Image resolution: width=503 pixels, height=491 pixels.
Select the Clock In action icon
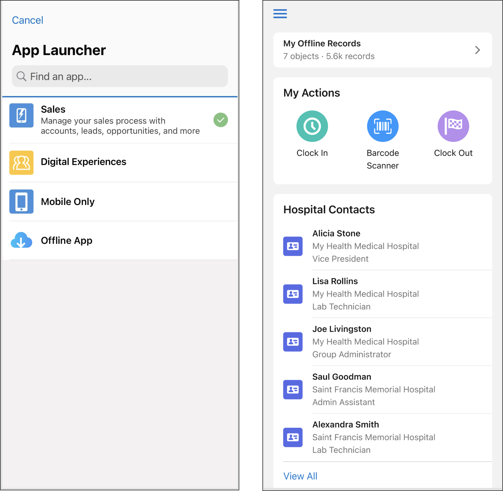click(x=312, y=126)
